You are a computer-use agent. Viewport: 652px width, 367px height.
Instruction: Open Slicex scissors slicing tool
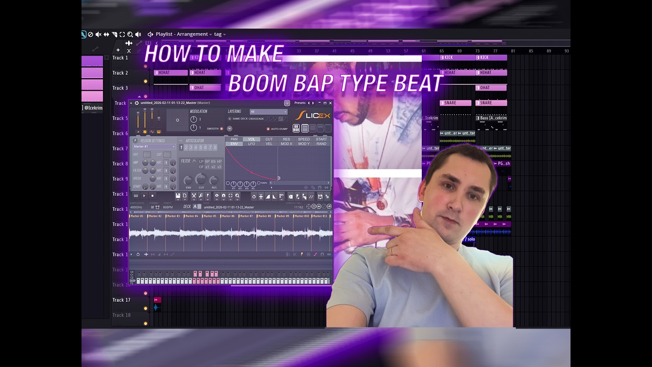coord(194,196)
